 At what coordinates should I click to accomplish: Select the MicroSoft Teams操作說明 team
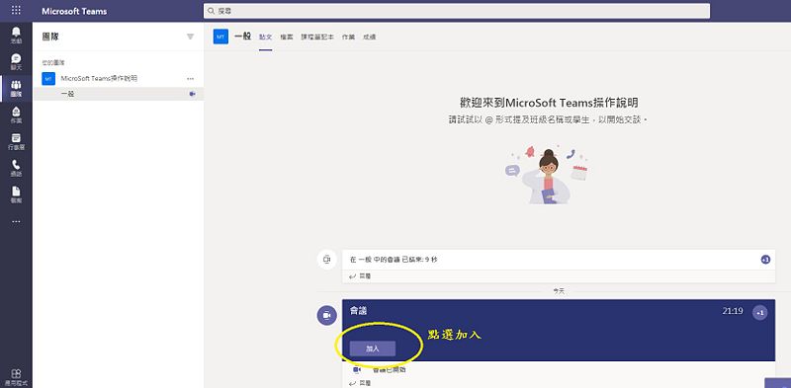click(x=99, y=79)
